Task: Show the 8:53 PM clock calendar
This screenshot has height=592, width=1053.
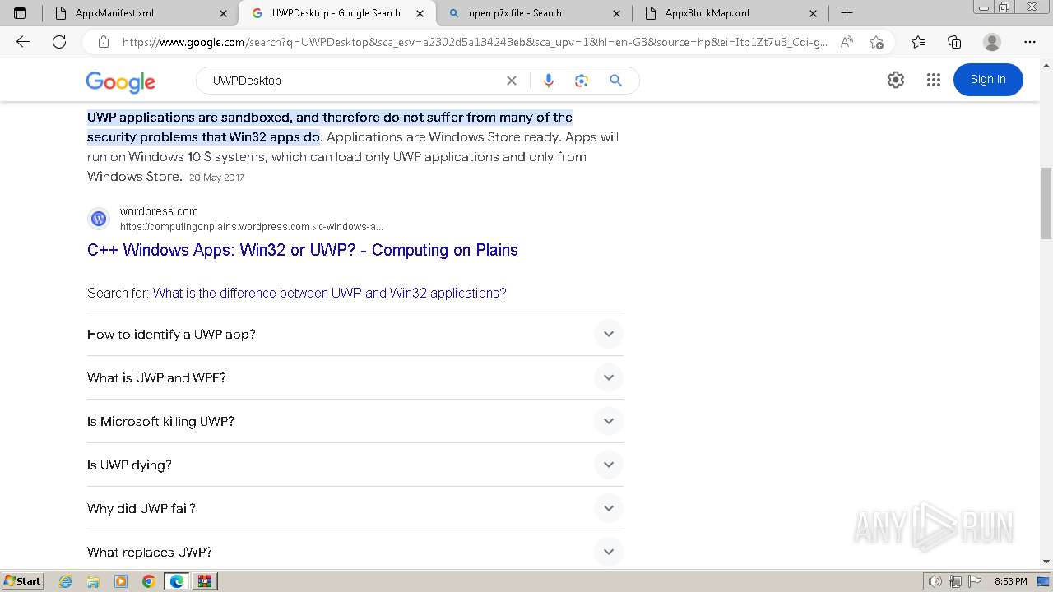Action: coord(1010,581)
